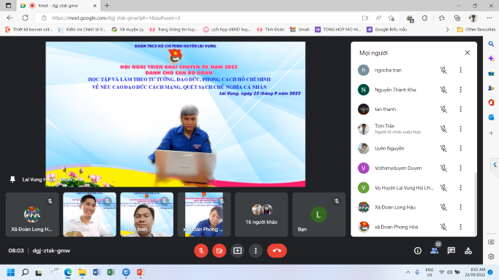Open a new browser tab

pyautogui.click(x=107, y=6)
